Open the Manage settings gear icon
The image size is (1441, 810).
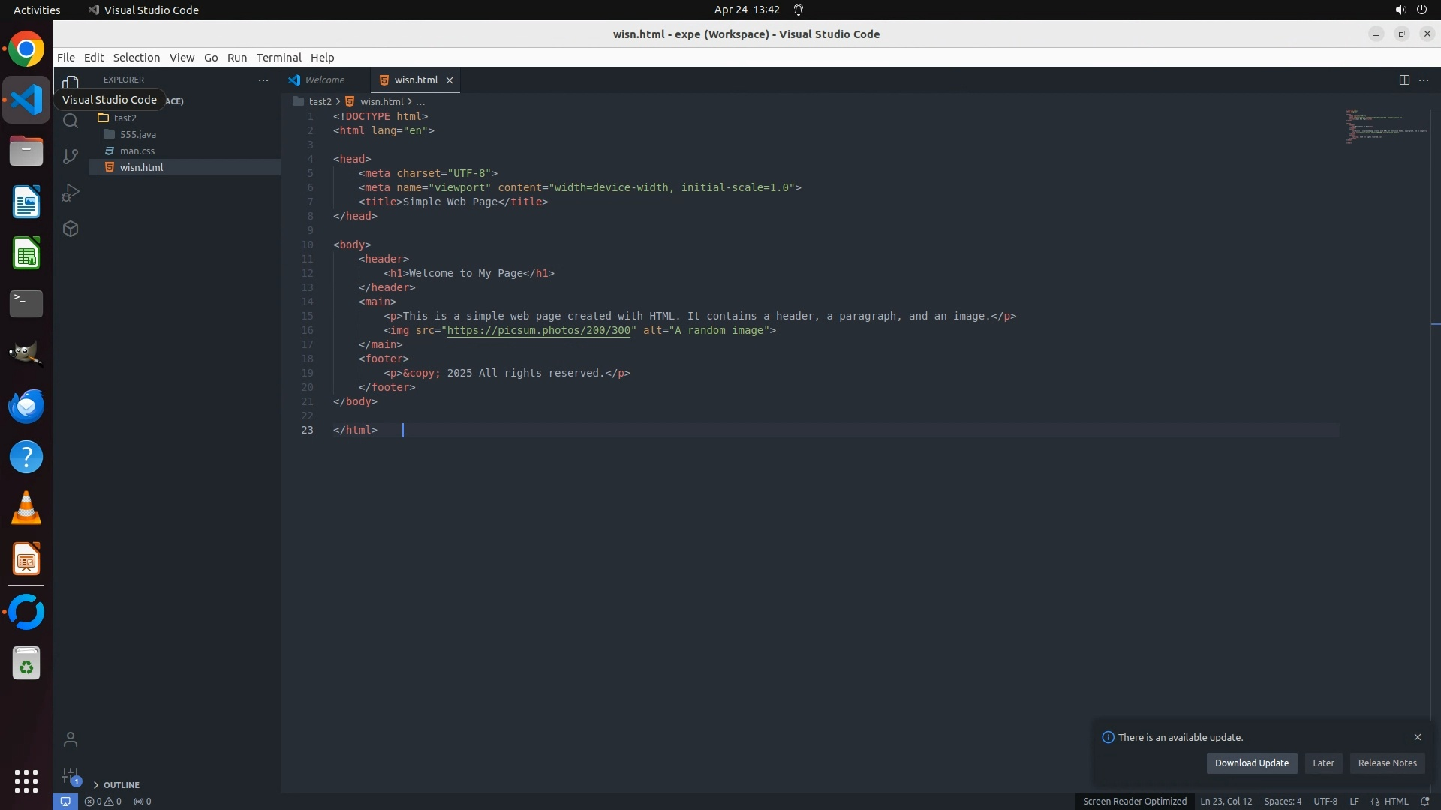tap(71, 775)
